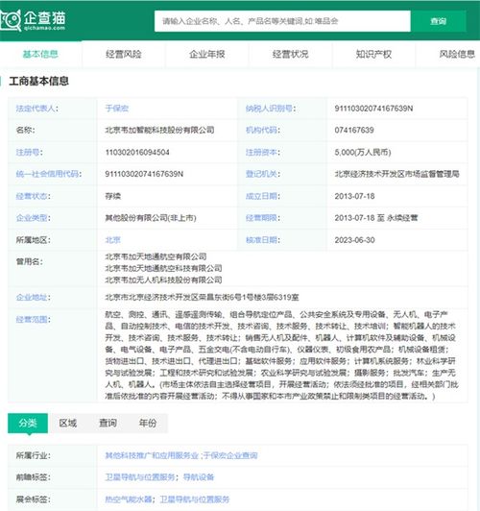Click the 经营范围 label link

tap(32, 319)
